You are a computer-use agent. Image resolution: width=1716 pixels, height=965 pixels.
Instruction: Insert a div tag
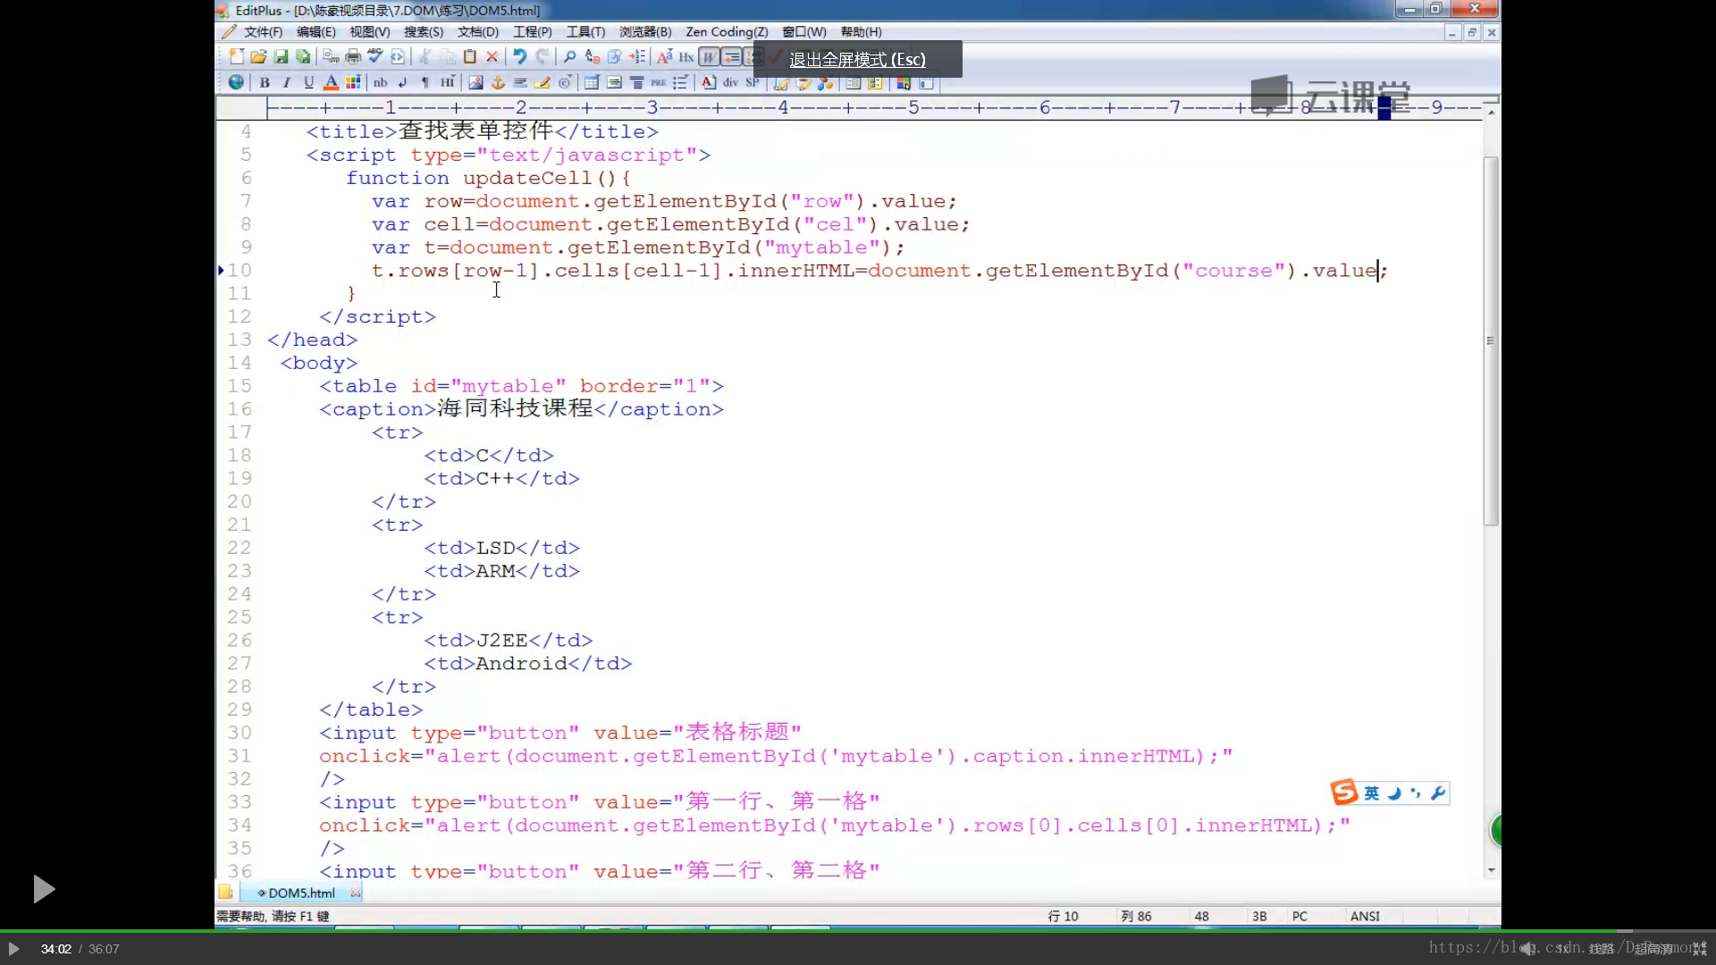pos(731,82)
